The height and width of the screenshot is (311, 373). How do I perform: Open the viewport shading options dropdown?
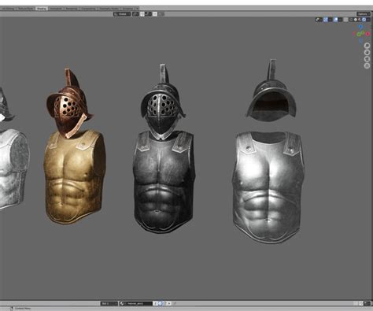tap(368, 20)
